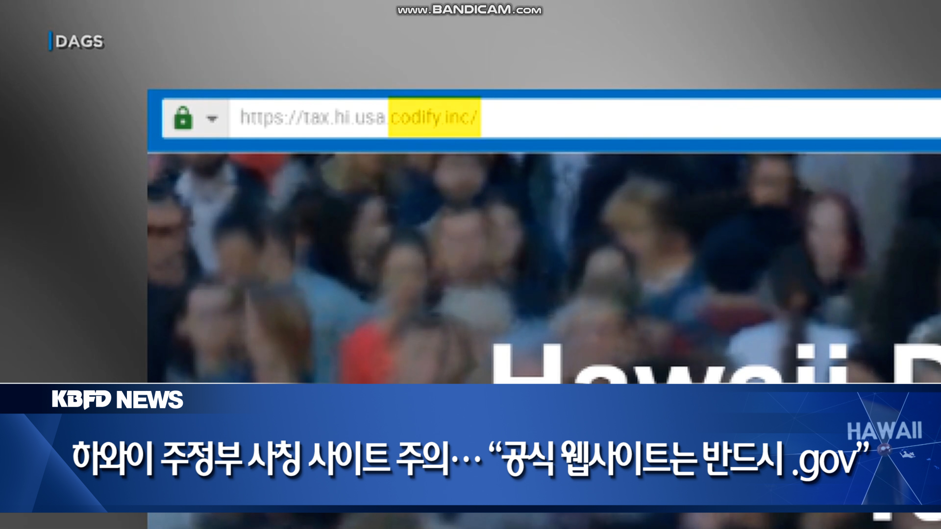Viewport: 941px width, 529px height.
Task: Click the 공식 웹사이트는 quoted phrase
Action: (598, 458)
